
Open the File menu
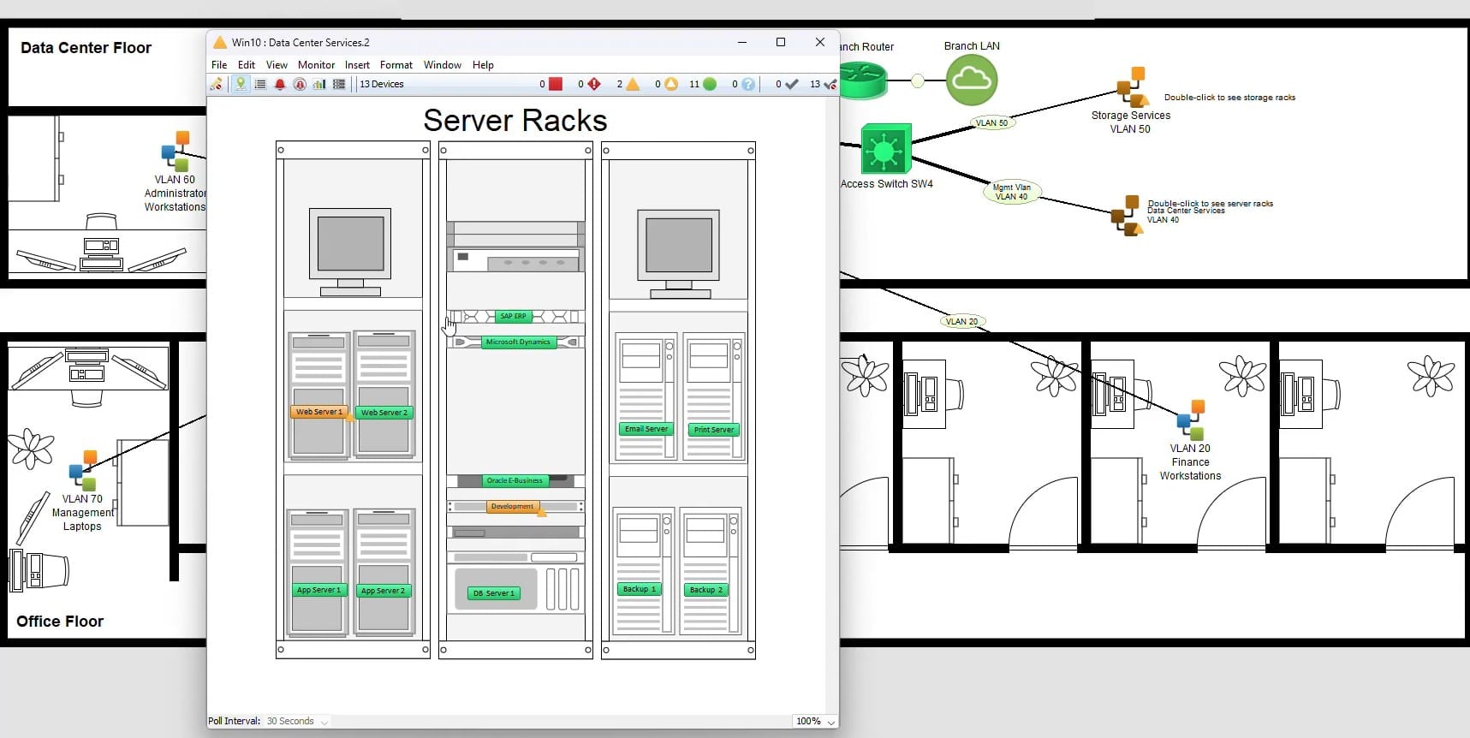click(219, 65)
